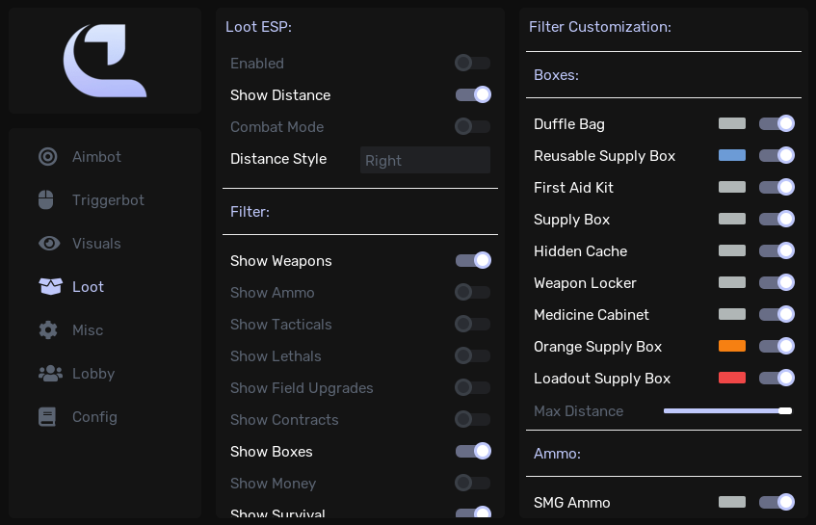Click the Visuals eye icon

click(49, 243)
